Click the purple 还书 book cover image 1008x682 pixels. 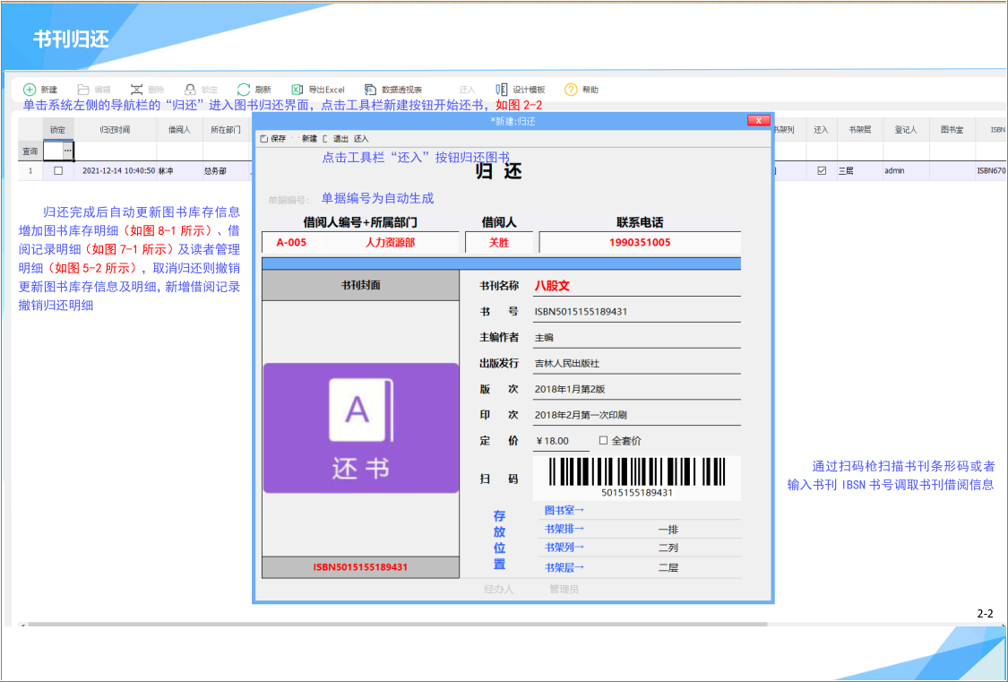[361, 428]
